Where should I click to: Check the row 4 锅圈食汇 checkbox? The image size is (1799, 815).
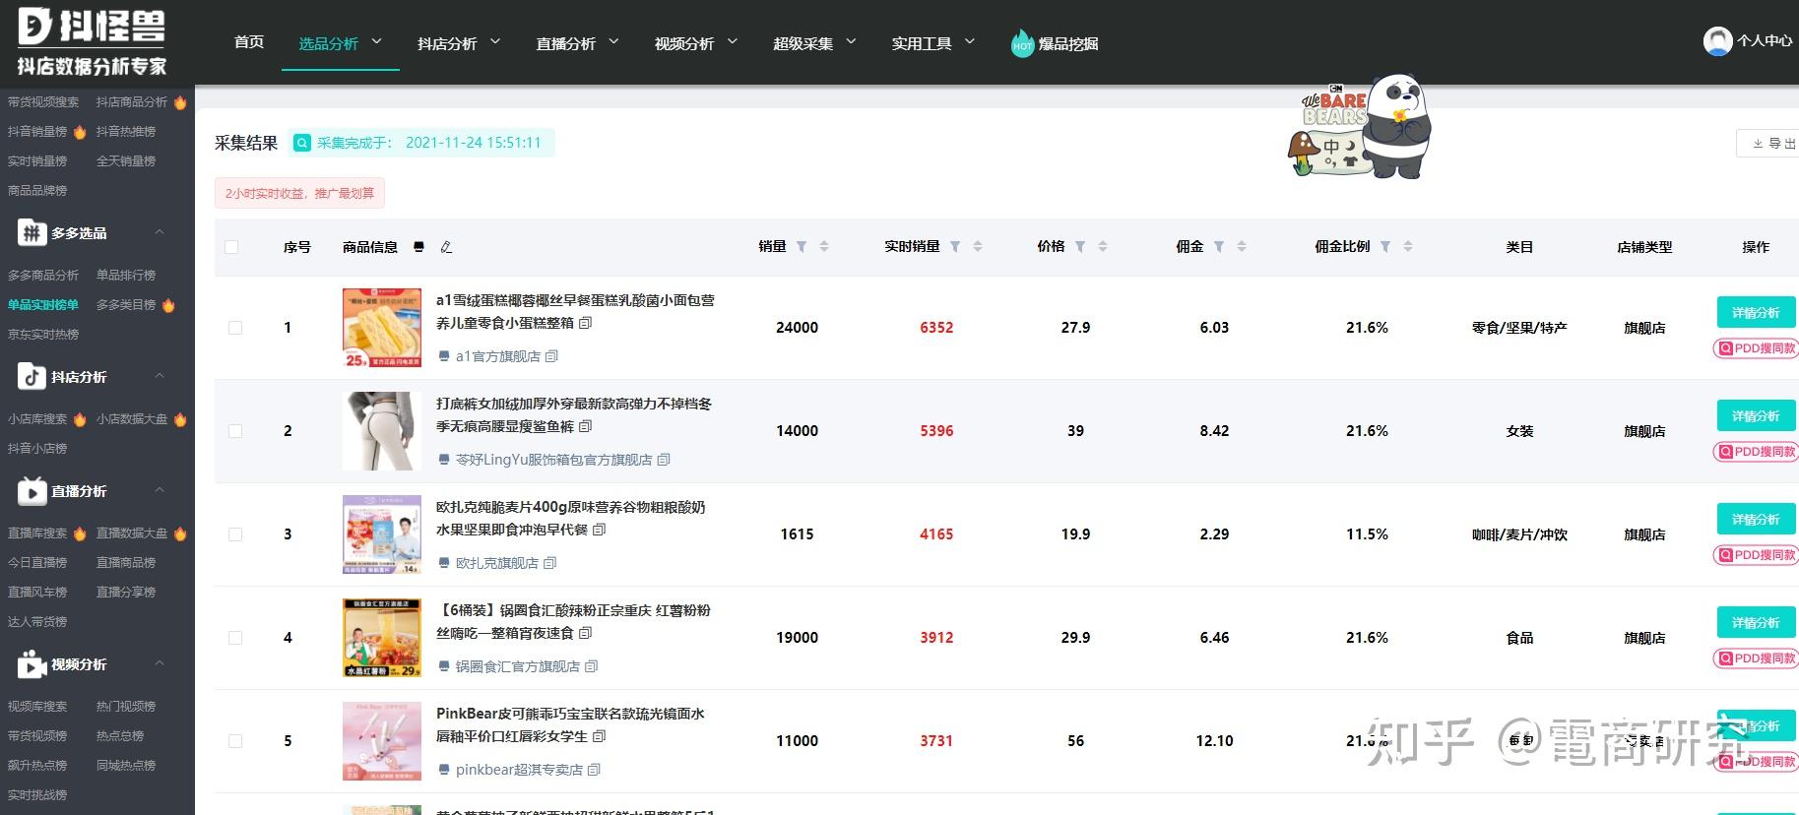tap(235, 638)
